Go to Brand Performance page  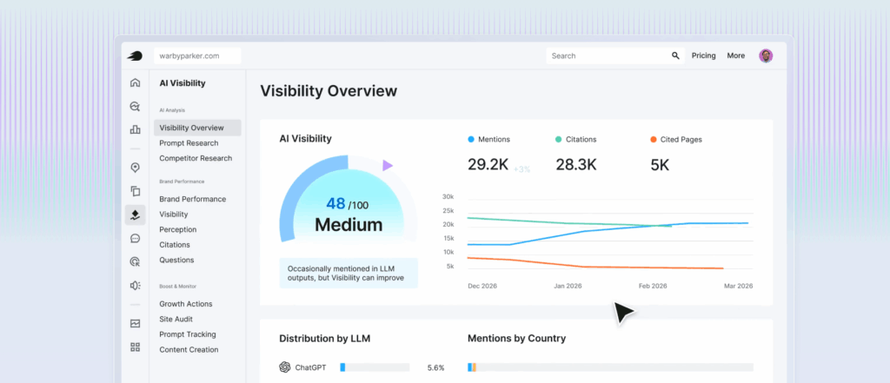(192, 199)
